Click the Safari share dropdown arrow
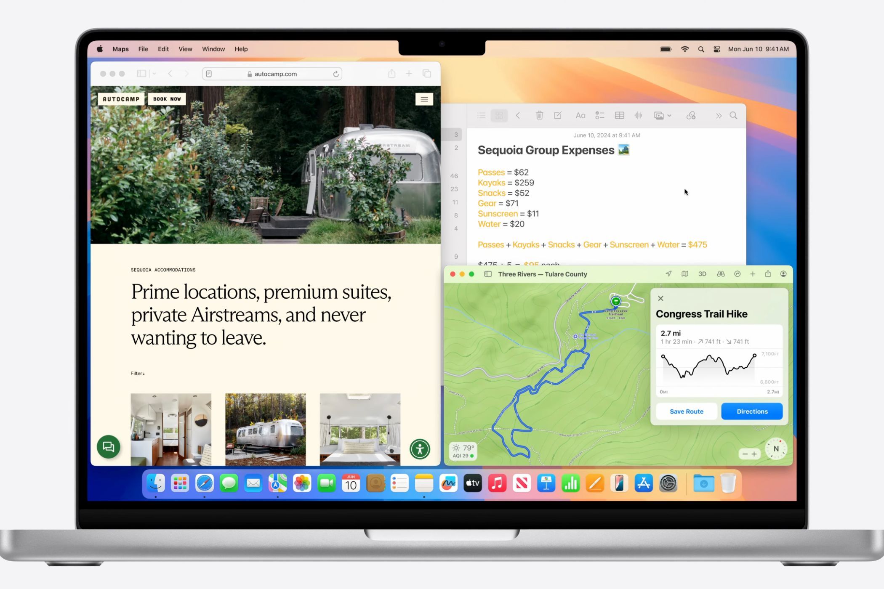This screenshot has height=589, width=884. click(391, 74)
